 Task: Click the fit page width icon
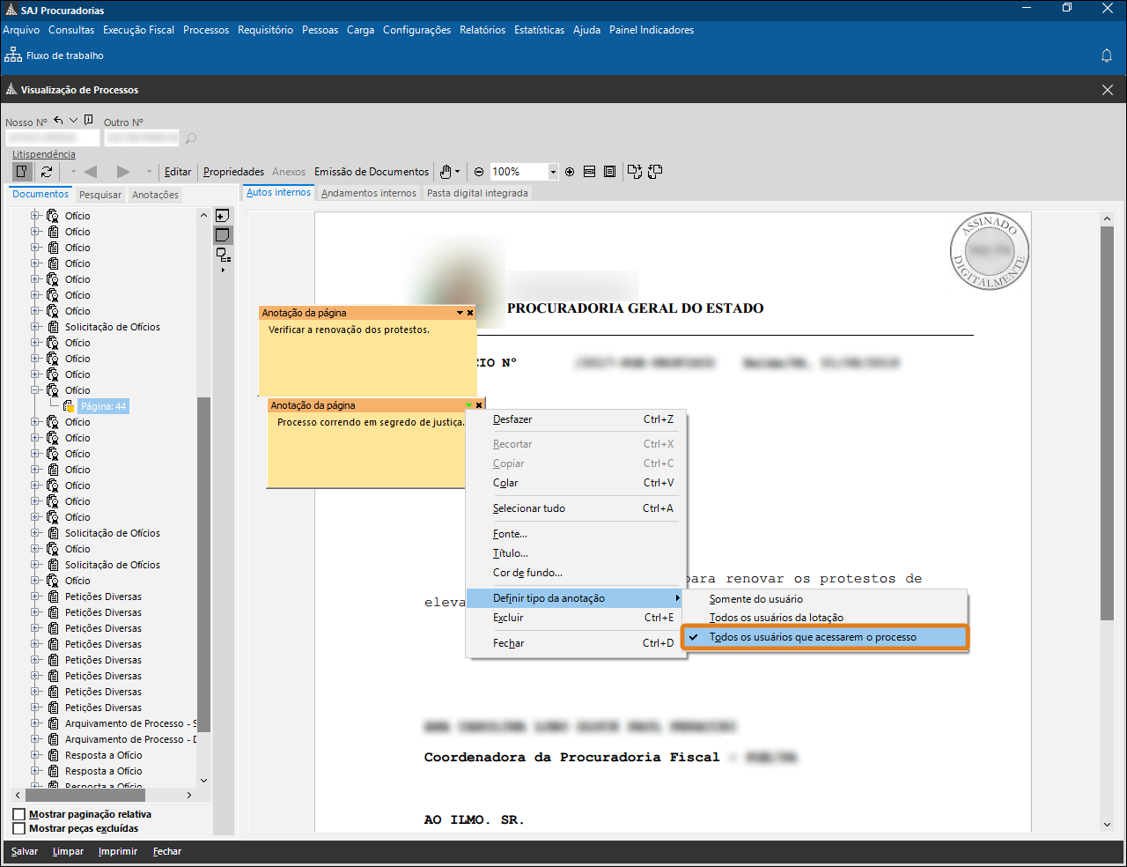(x=590, y=172)
